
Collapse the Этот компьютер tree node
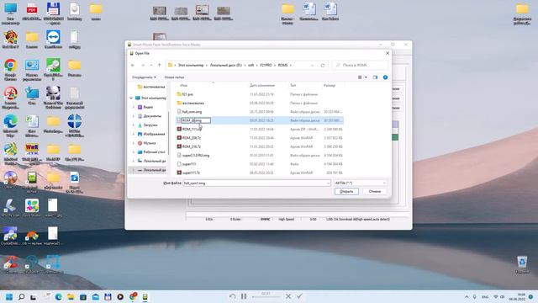point(131,98)
